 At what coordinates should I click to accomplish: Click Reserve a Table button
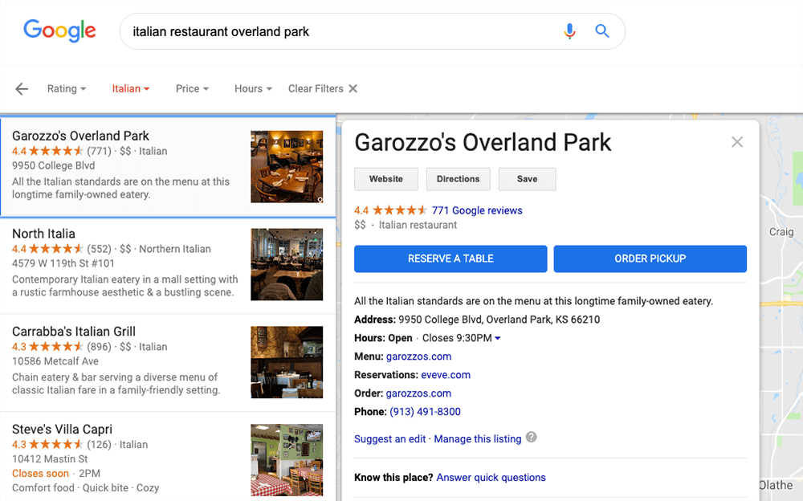pos(450,259)
